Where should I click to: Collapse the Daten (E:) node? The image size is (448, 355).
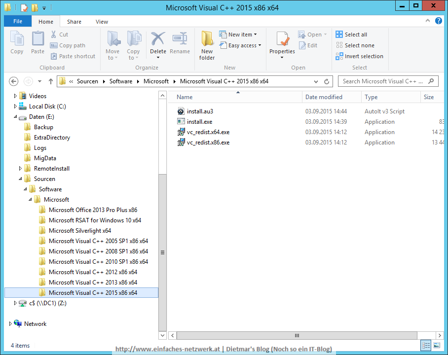(x=15, y=116)
